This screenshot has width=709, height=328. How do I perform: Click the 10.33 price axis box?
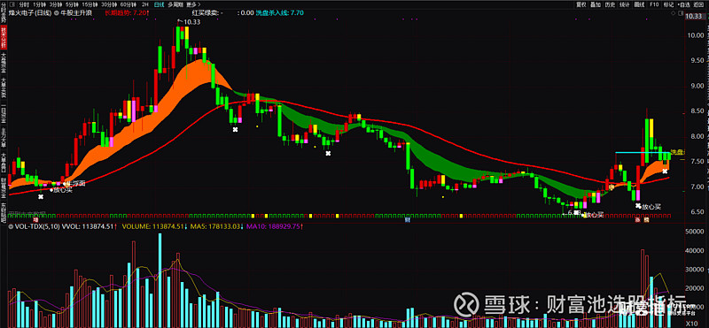(697, 16)
